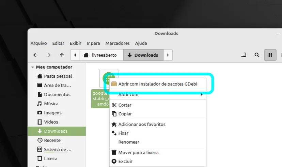
Task: Open Imagens in the sidebar
Action: tap(57, 113)
